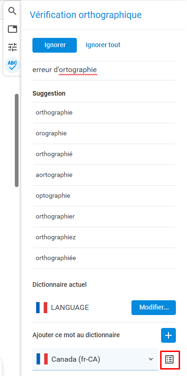Expand the Canada (fr-CA) dictionary dropdown

(x=95, y=359)
